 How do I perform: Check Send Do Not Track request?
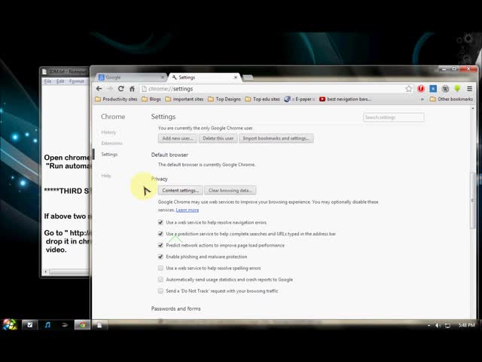pos(160,291)
